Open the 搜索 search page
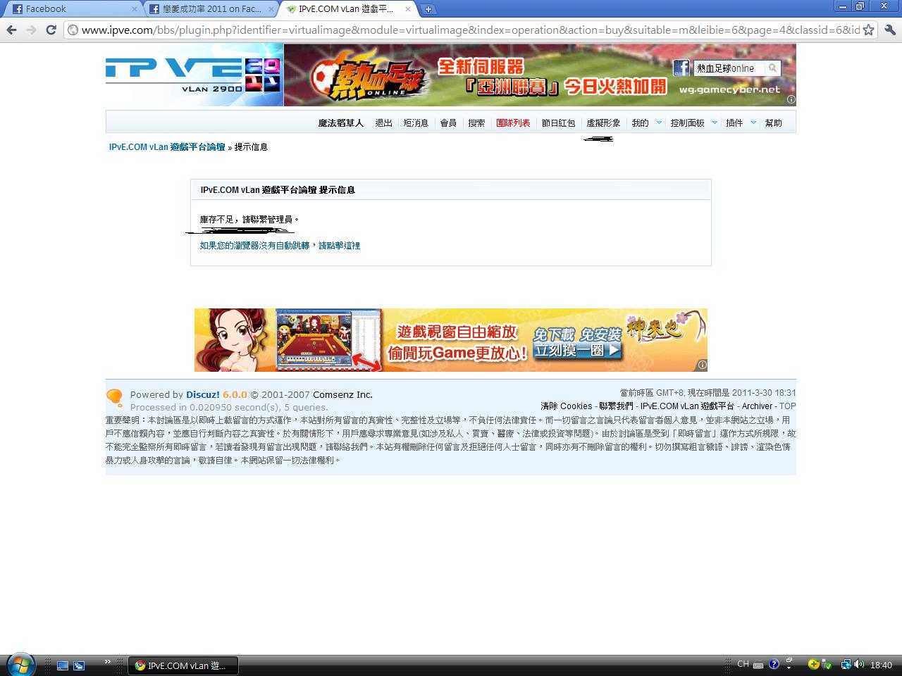Viewport: 902px width, 676px height. [477, 123]
